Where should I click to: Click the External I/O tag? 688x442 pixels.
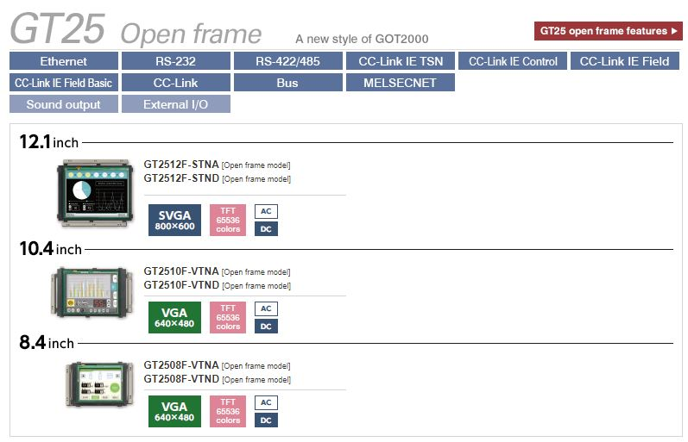[175, 104]
